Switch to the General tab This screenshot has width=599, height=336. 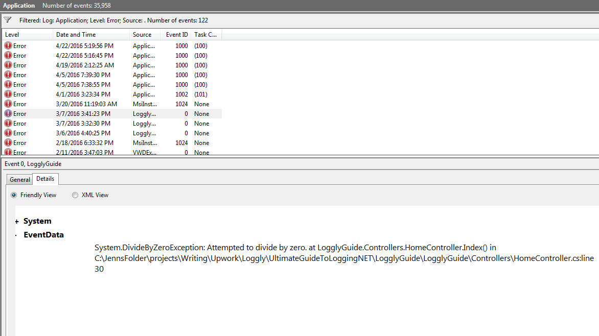click(x=20, y=180)
